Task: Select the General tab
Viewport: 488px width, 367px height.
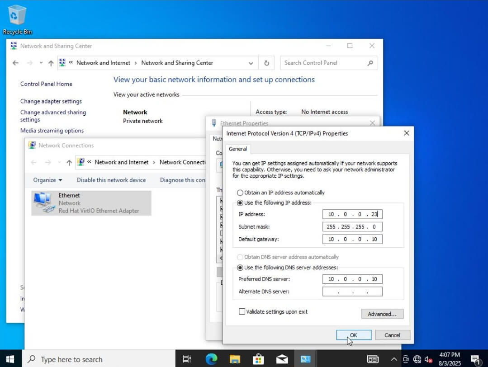Action: tap(238, 149)
